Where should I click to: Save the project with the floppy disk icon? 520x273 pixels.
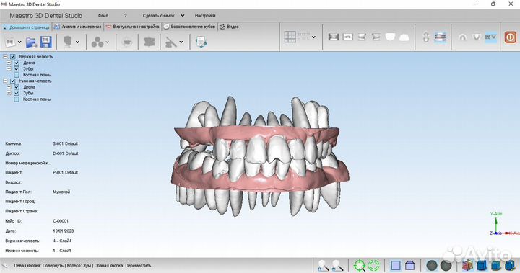tap(46, 42)
